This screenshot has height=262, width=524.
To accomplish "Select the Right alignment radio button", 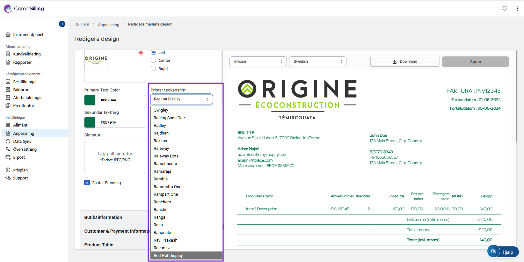I will click(x=153, y=69).
